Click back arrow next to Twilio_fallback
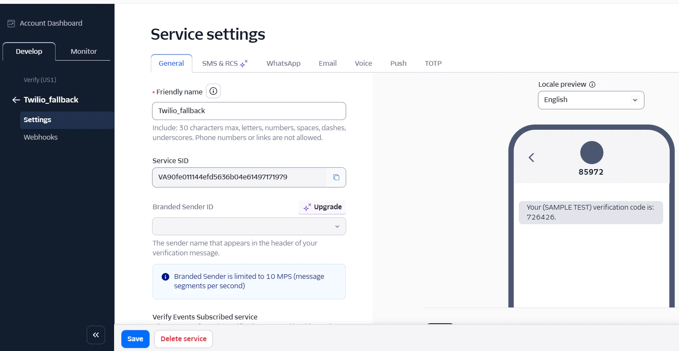 click(x=16, y=100)
